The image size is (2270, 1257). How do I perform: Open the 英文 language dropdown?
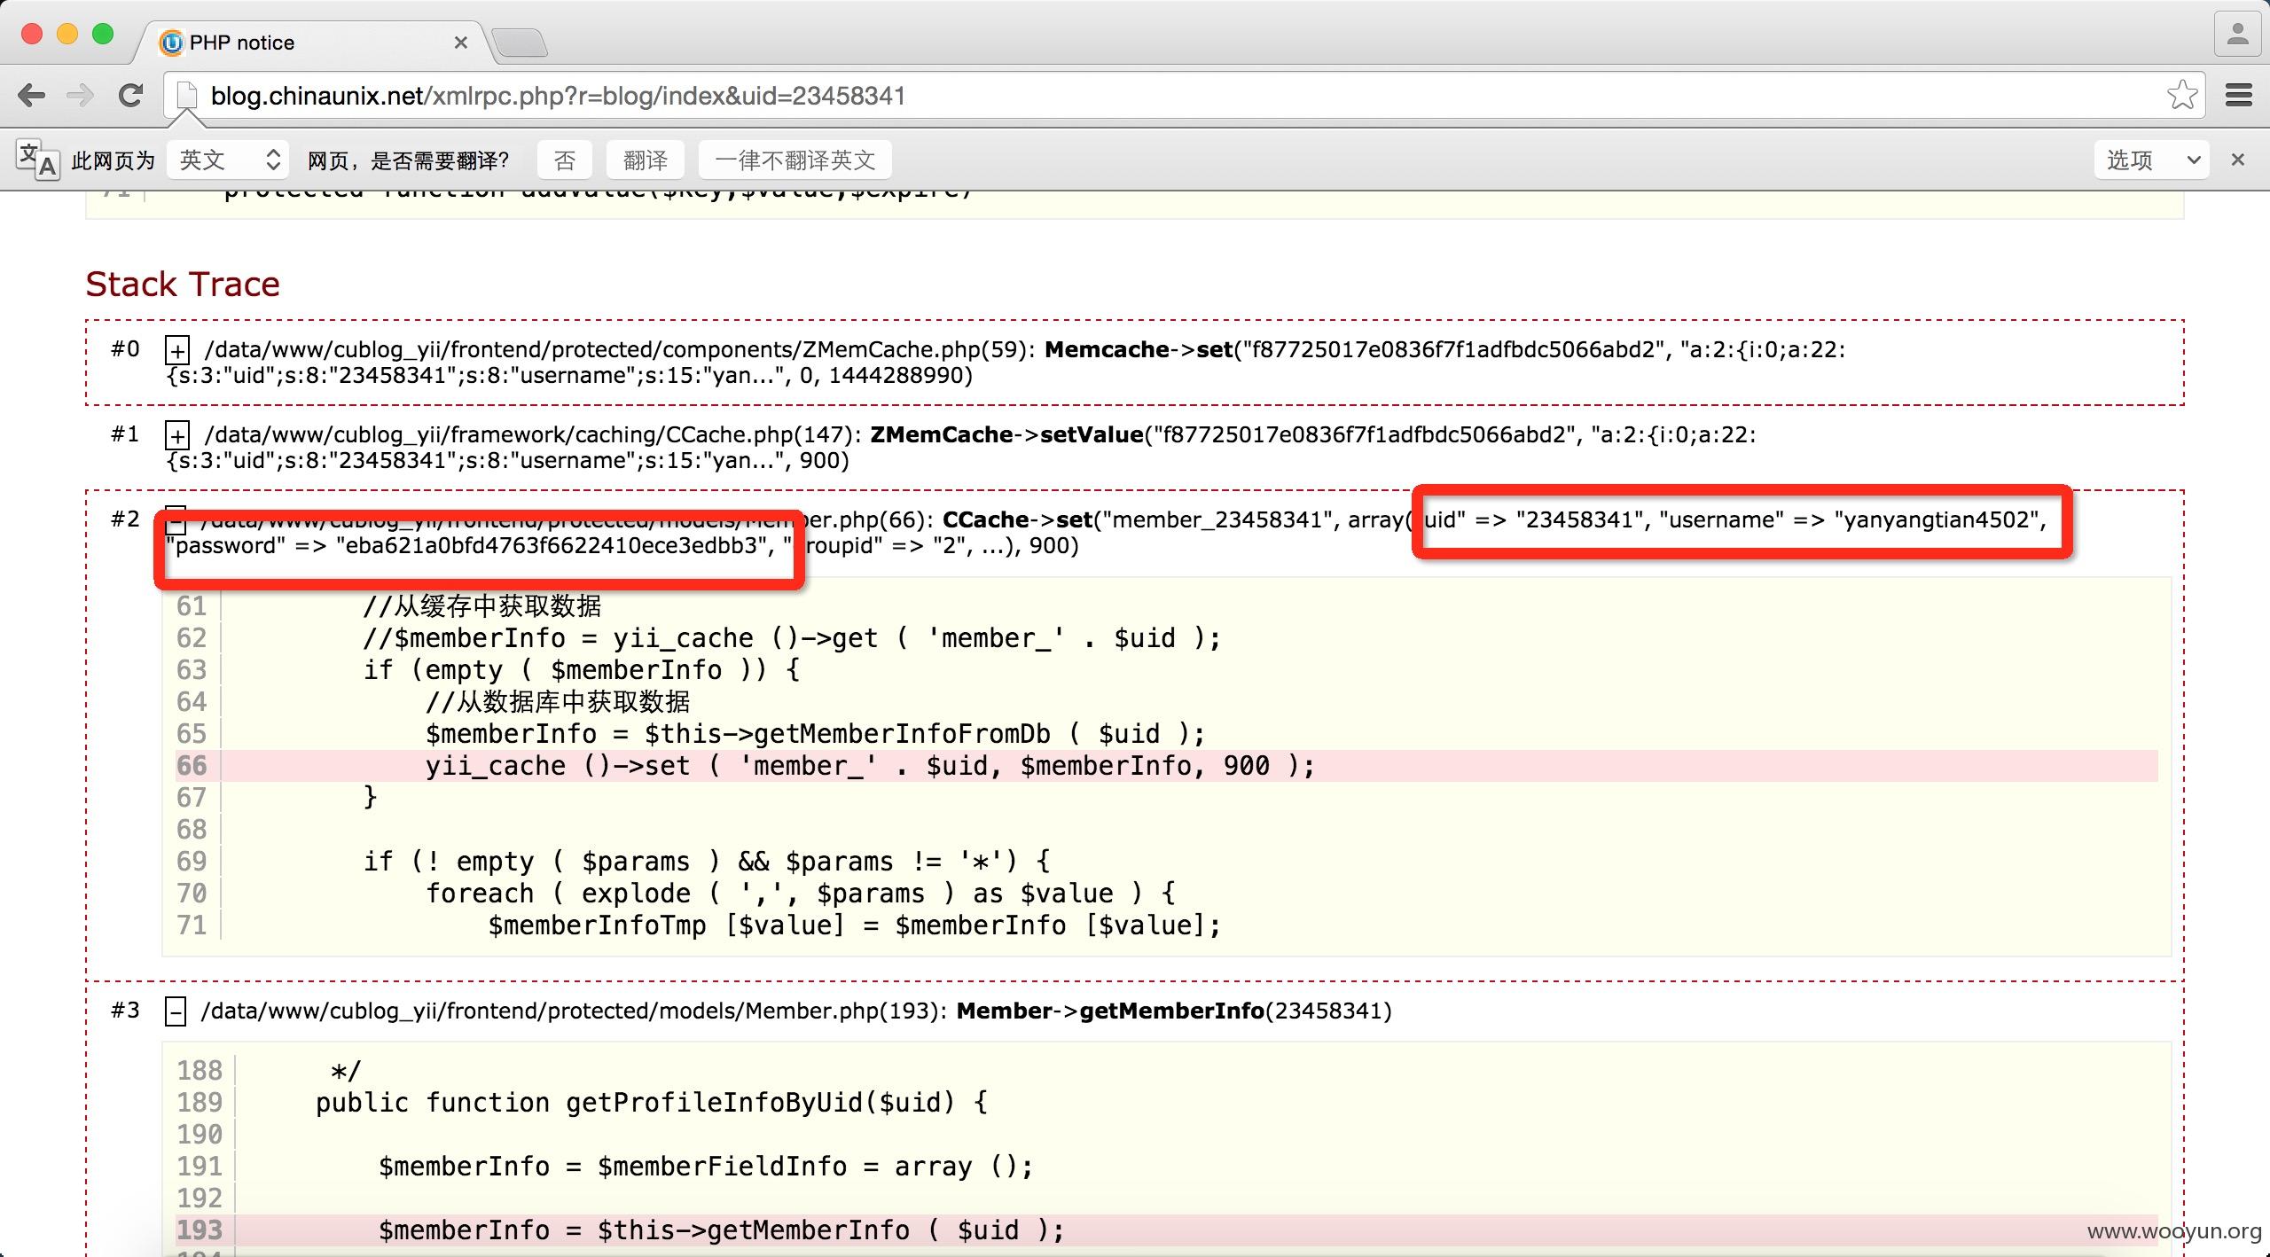pyautogui.click(x=229, y=160)
